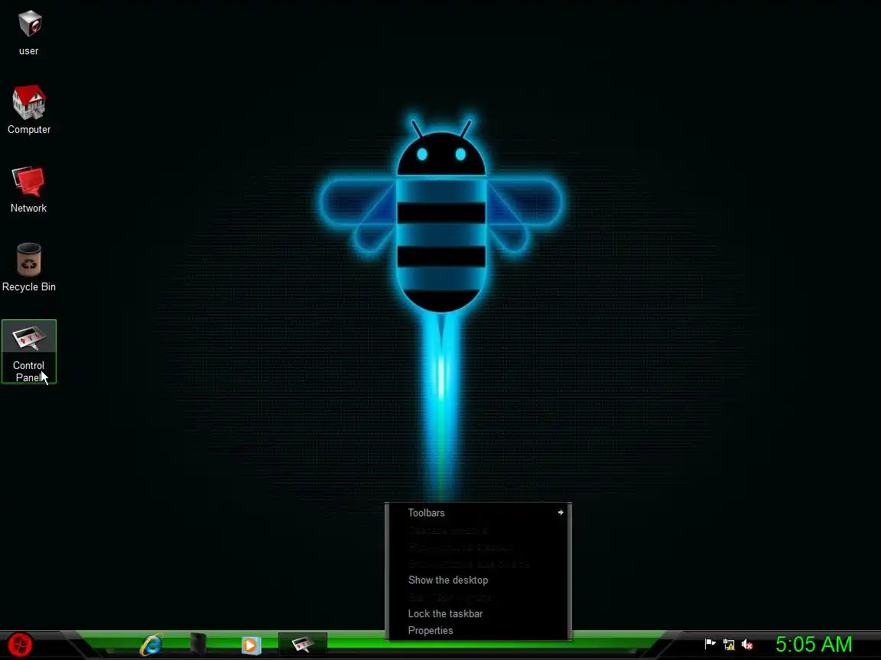Select the Computer desktop icon
The image size is (881, 660).
(x=28, y=110)
